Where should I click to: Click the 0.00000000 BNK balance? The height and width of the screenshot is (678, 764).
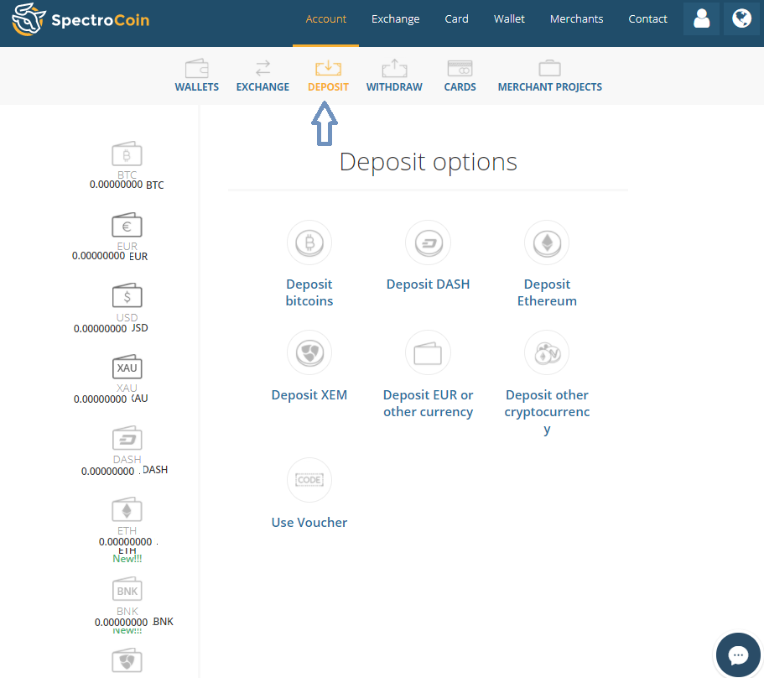point(134,622)
